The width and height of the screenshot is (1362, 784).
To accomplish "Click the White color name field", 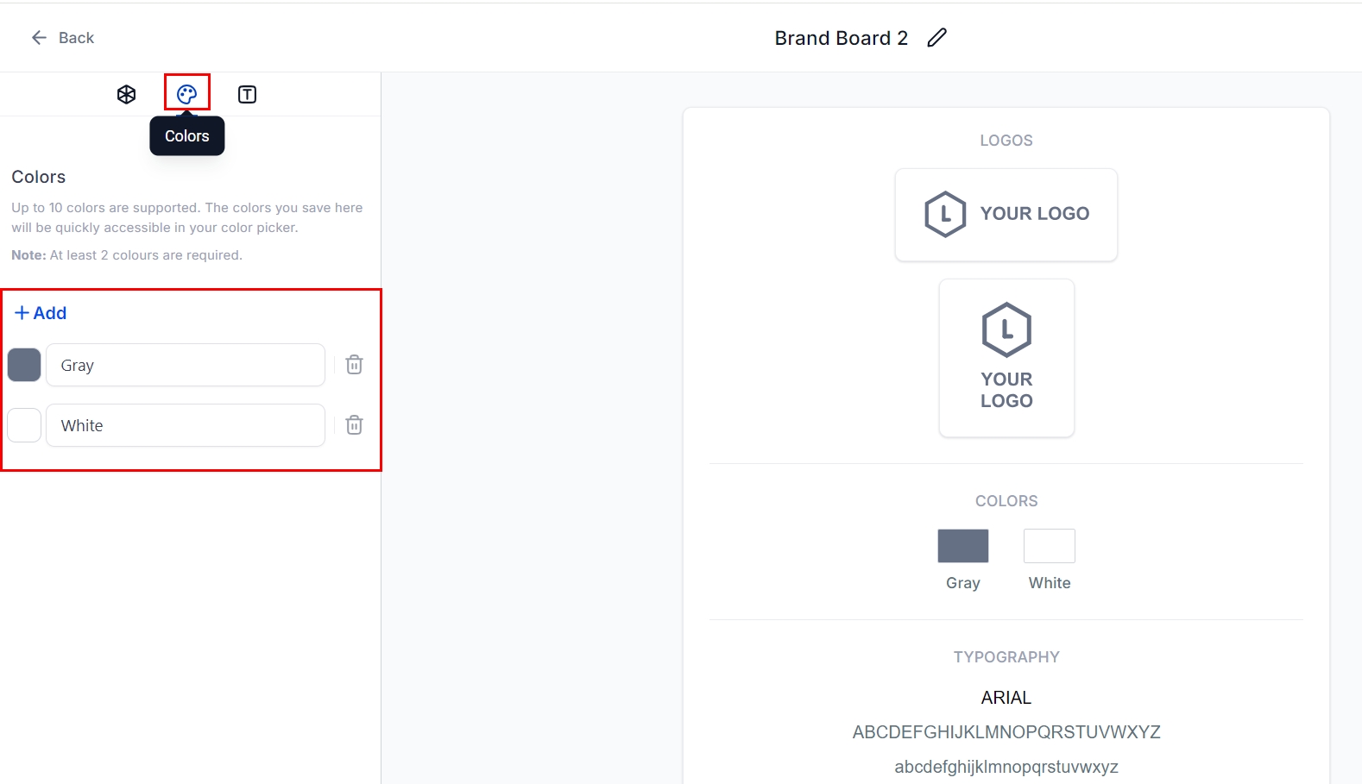I will click(x=186, y=425).
